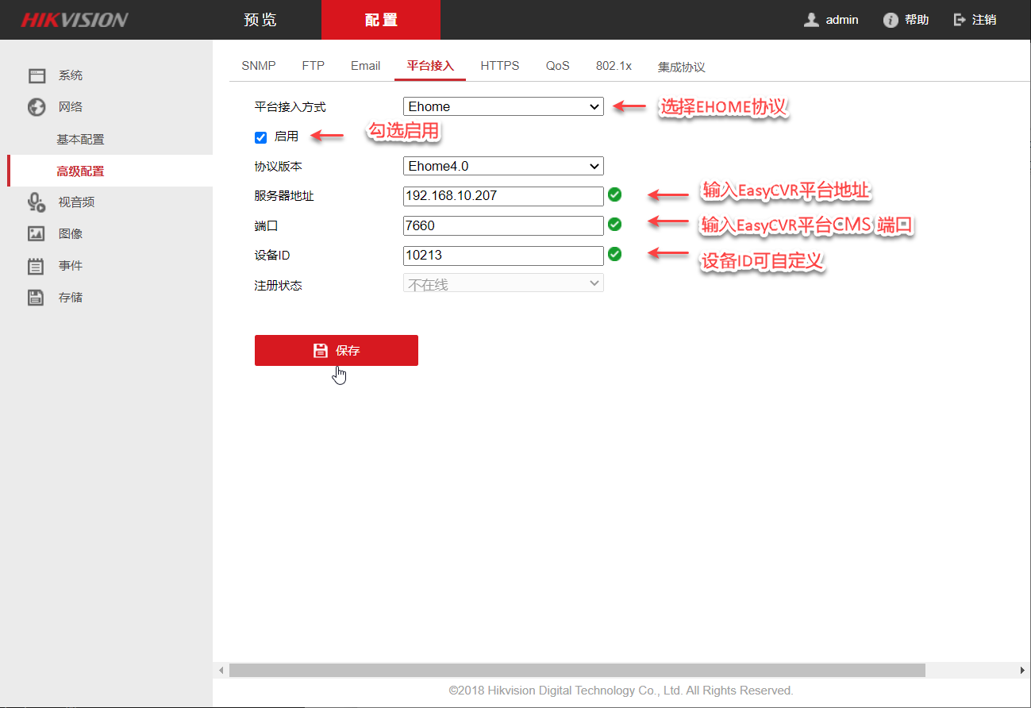Click the Event calendar icon
1031x708 pixels.
(x=37, y=266)
